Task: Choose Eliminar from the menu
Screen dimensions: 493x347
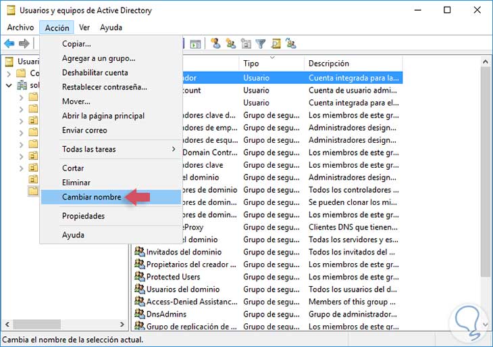Action: [x=111, y=183]
